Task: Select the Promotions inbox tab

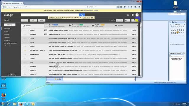Action: (79, 26)
